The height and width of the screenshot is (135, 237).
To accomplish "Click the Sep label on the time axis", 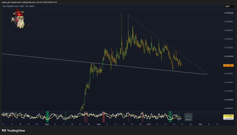I will pyautogui.click(x=99, y=124).
